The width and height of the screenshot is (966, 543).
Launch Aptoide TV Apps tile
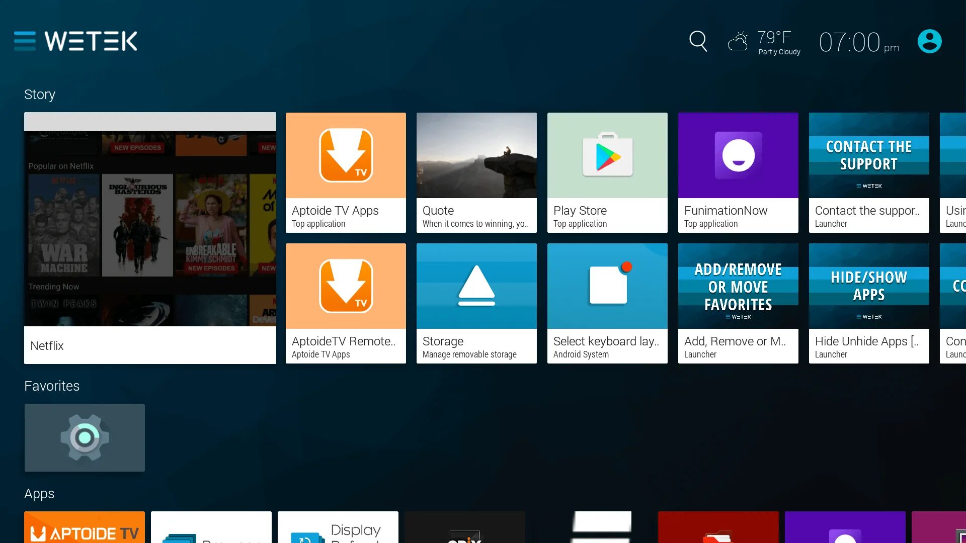pyautogui.click(x=346, y=172)
